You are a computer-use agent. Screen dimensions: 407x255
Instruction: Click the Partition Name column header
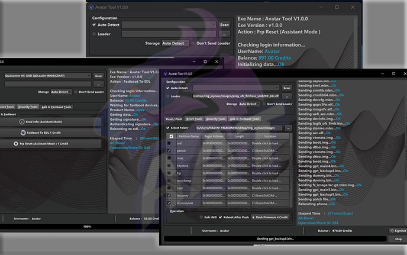[x=189, y=136]
